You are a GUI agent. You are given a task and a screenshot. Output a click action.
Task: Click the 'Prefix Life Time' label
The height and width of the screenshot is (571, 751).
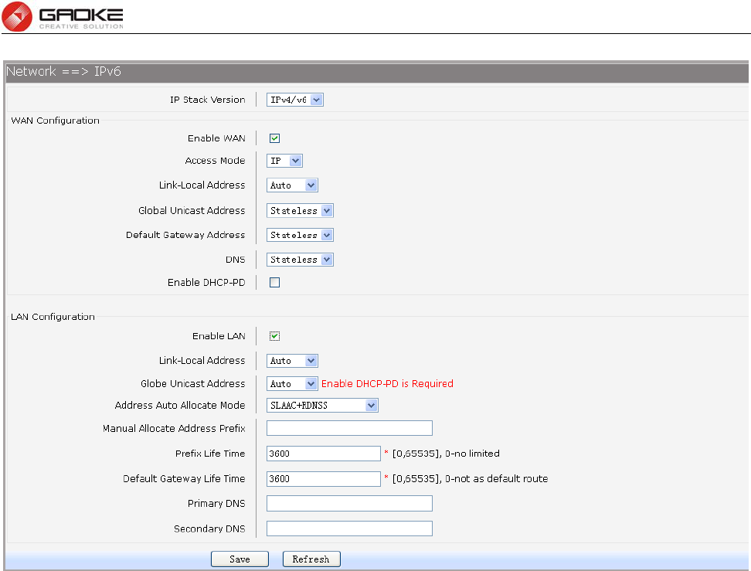(210, 454)
